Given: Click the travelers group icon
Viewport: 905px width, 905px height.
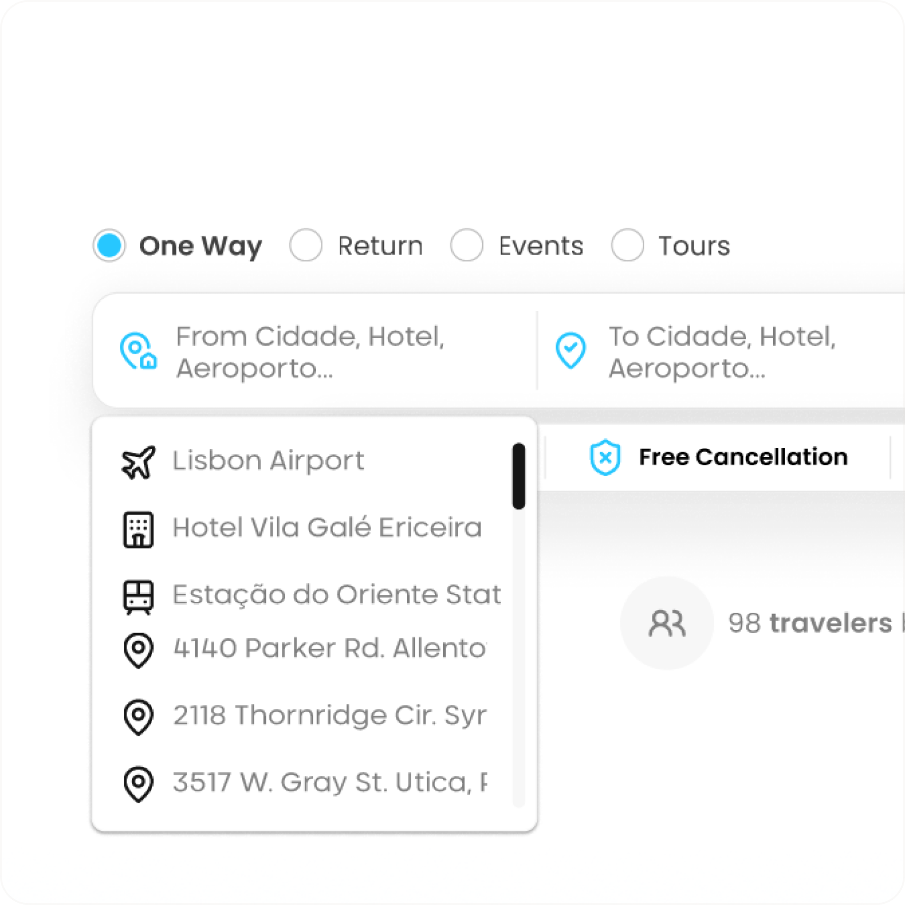Looking at the screenshot, I should (667, 623).
